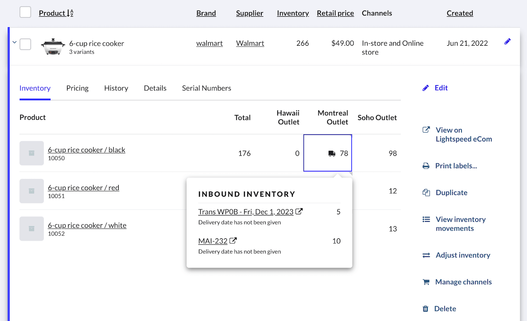Screen dimensions: 527x321
Task: Open the MAI-232 inbound order link
Action: (x=213, y=241)
